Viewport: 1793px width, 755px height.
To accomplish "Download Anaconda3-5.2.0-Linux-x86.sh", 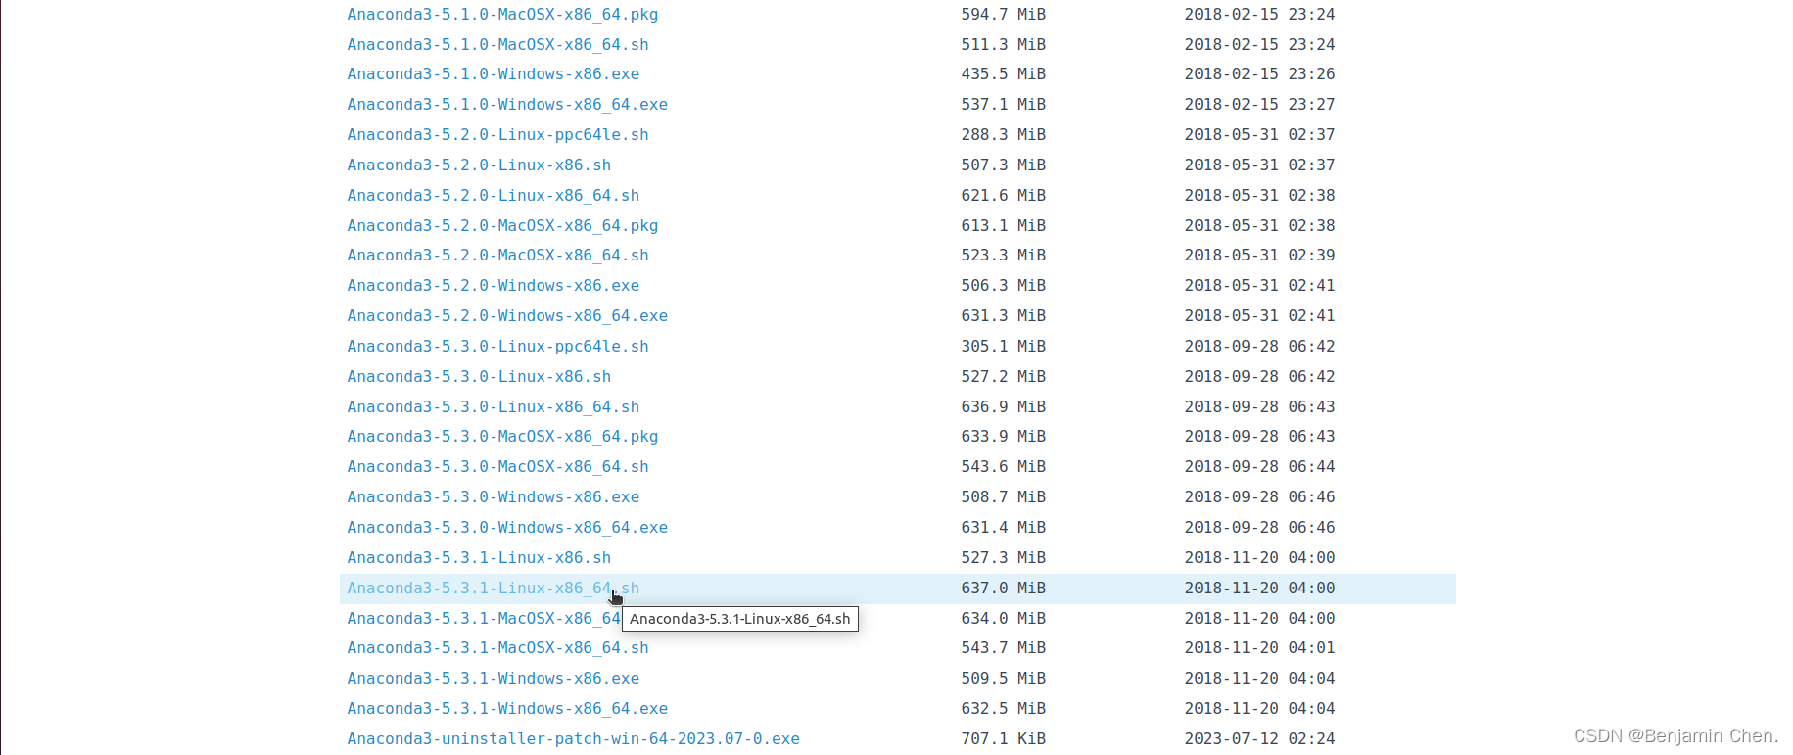I will point(479,165).
